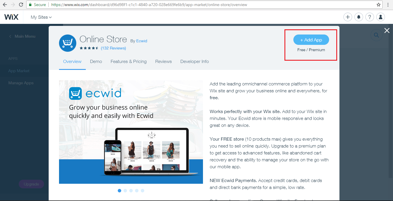Click the browser back arrow
Viewport: 393px width, 201px height.
click(x=5, y=5)
